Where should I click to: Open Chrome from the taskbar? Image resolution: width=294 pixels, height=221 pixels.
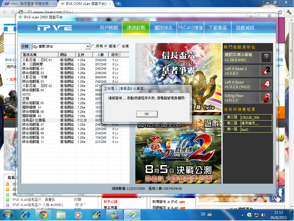[43, 215]
